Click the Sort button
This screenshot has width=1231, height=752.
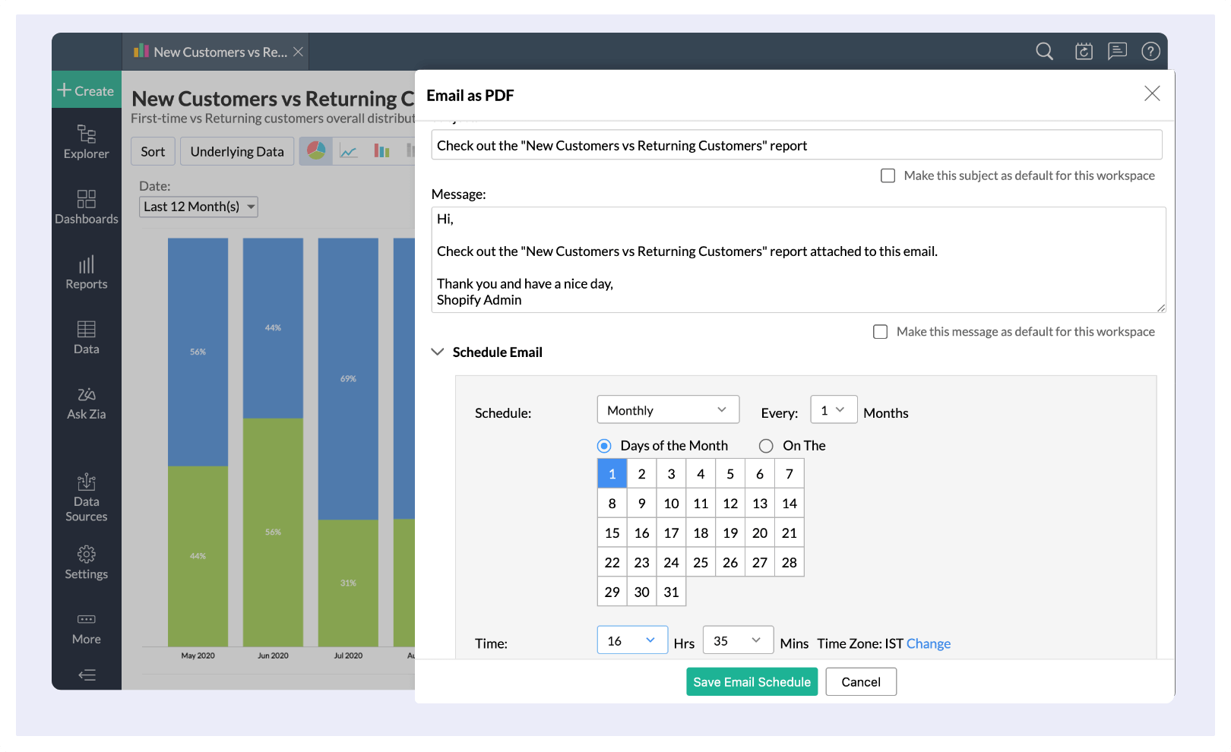pyautogui.click(x=153, y=151)
